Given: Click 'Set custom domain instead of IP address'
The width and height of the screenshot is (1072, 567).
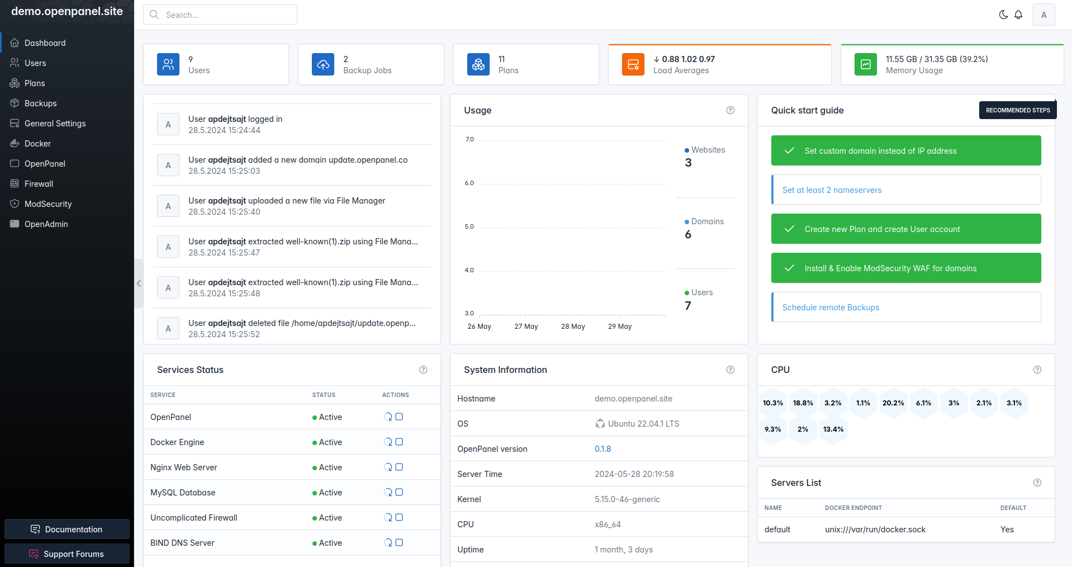Looking at the screenshot, I should [906, 150].
